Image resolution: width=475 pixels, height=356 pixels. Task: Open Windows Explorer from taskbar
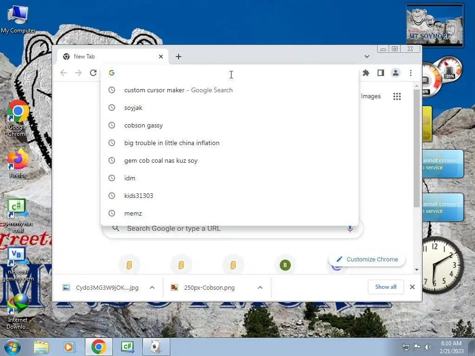(41, 347)
